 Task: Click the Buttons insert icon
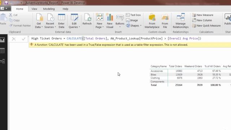(120, 18)
